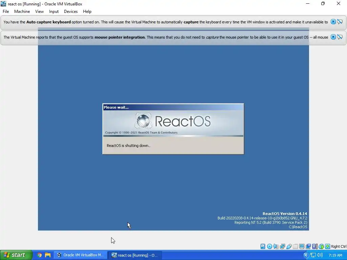Image resolution: width=347 pixels, height=260 pixels.
Task: Open the View menu
Action: (x=39, y=12)
